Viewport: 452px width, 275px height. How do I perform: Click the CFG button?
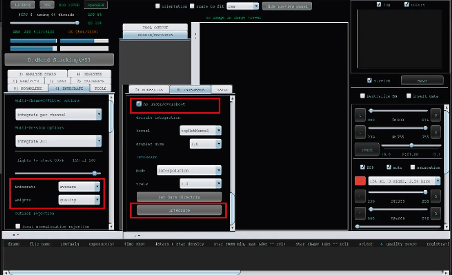coord(46,5)
